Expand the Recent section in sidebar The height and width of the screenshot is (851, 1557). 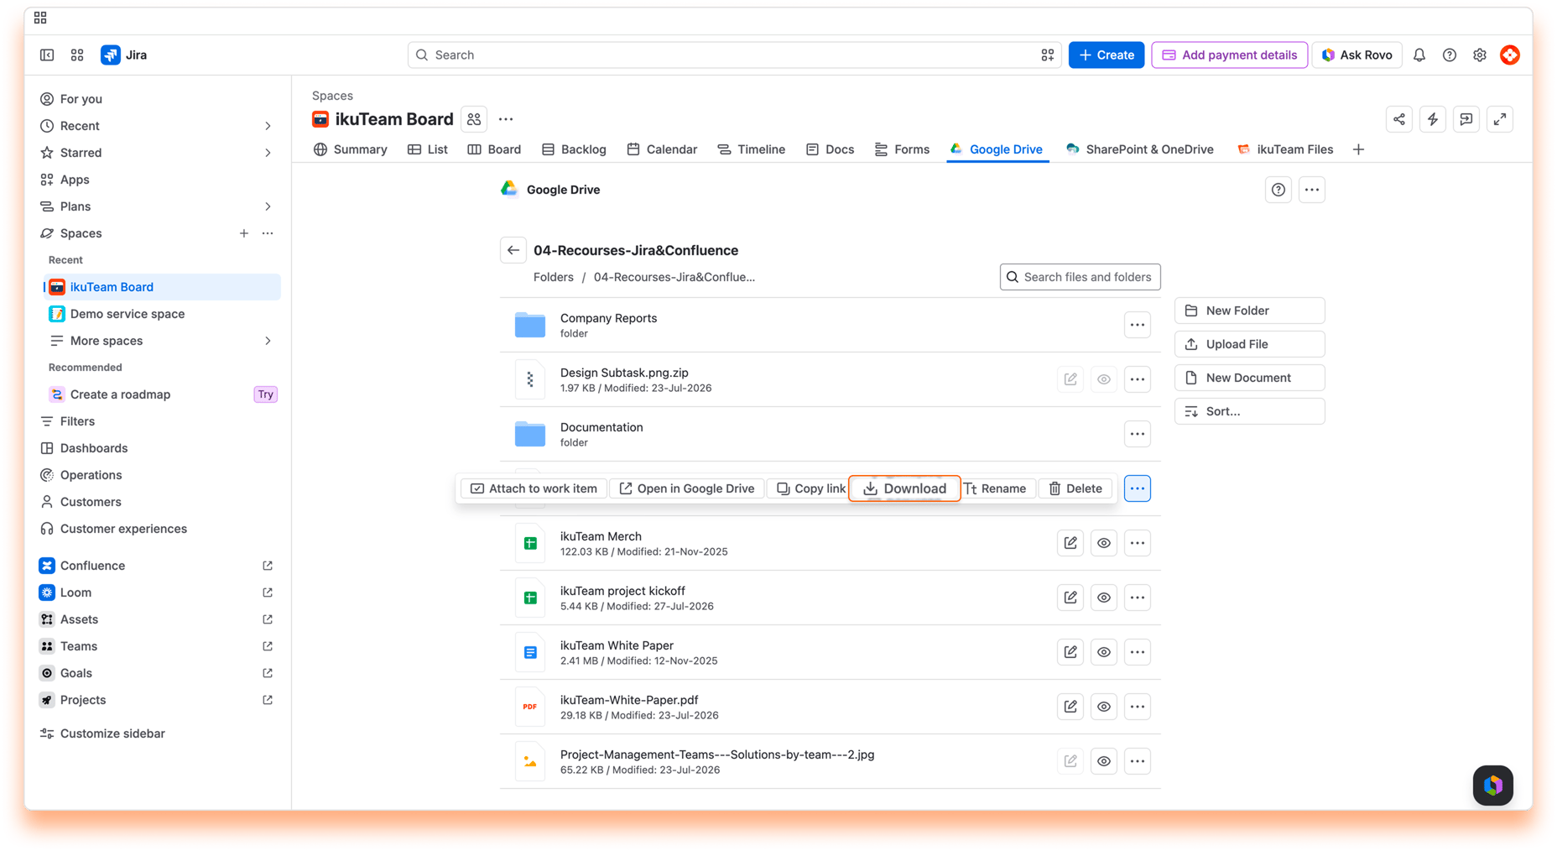tap(268, 126)
